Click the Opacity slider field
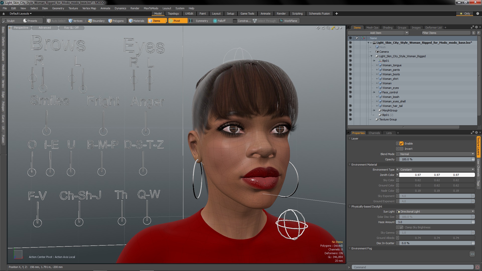Screen dimensions: 482x271 (435, 159)
